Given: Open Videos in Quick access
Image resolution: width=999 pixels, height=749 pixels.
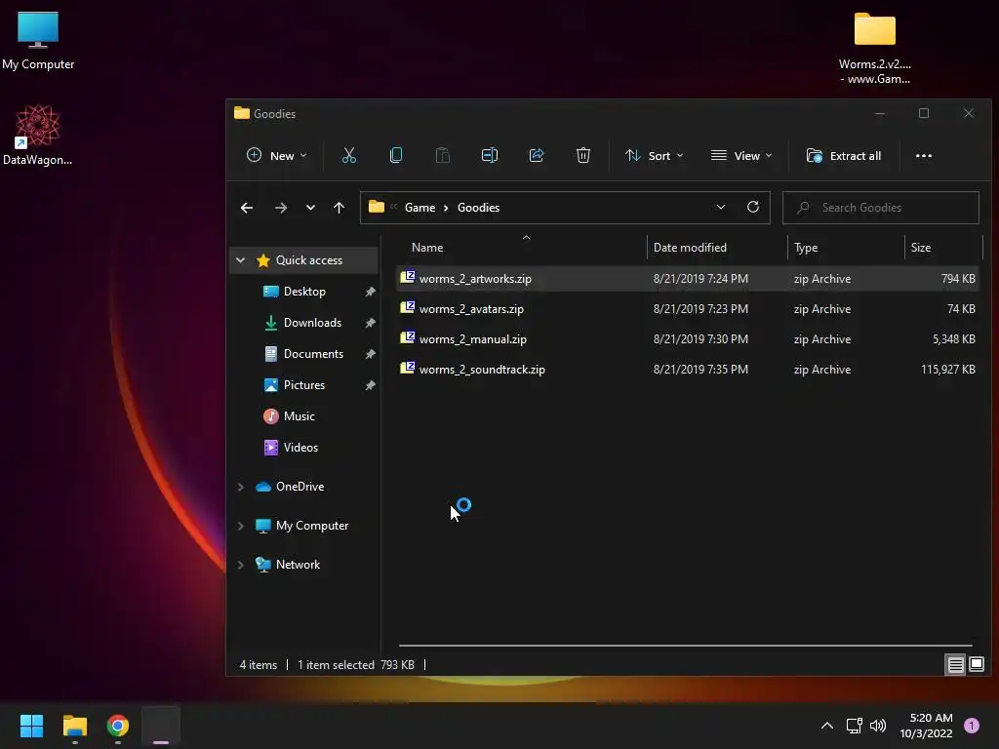Looking at the screenshot, I should pyautogui.click(x=300, y=447).
